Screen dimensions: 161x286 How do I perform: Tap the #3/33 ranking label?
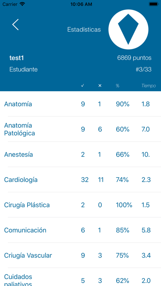tap(143, 69)
